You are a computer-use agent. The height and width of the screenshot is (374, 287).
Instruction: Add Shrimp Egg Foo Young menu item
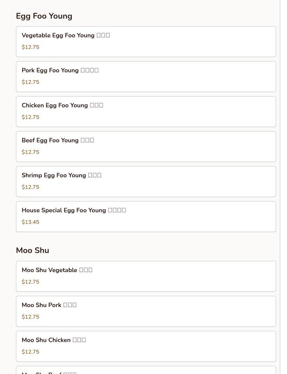(x=146, y=181)
